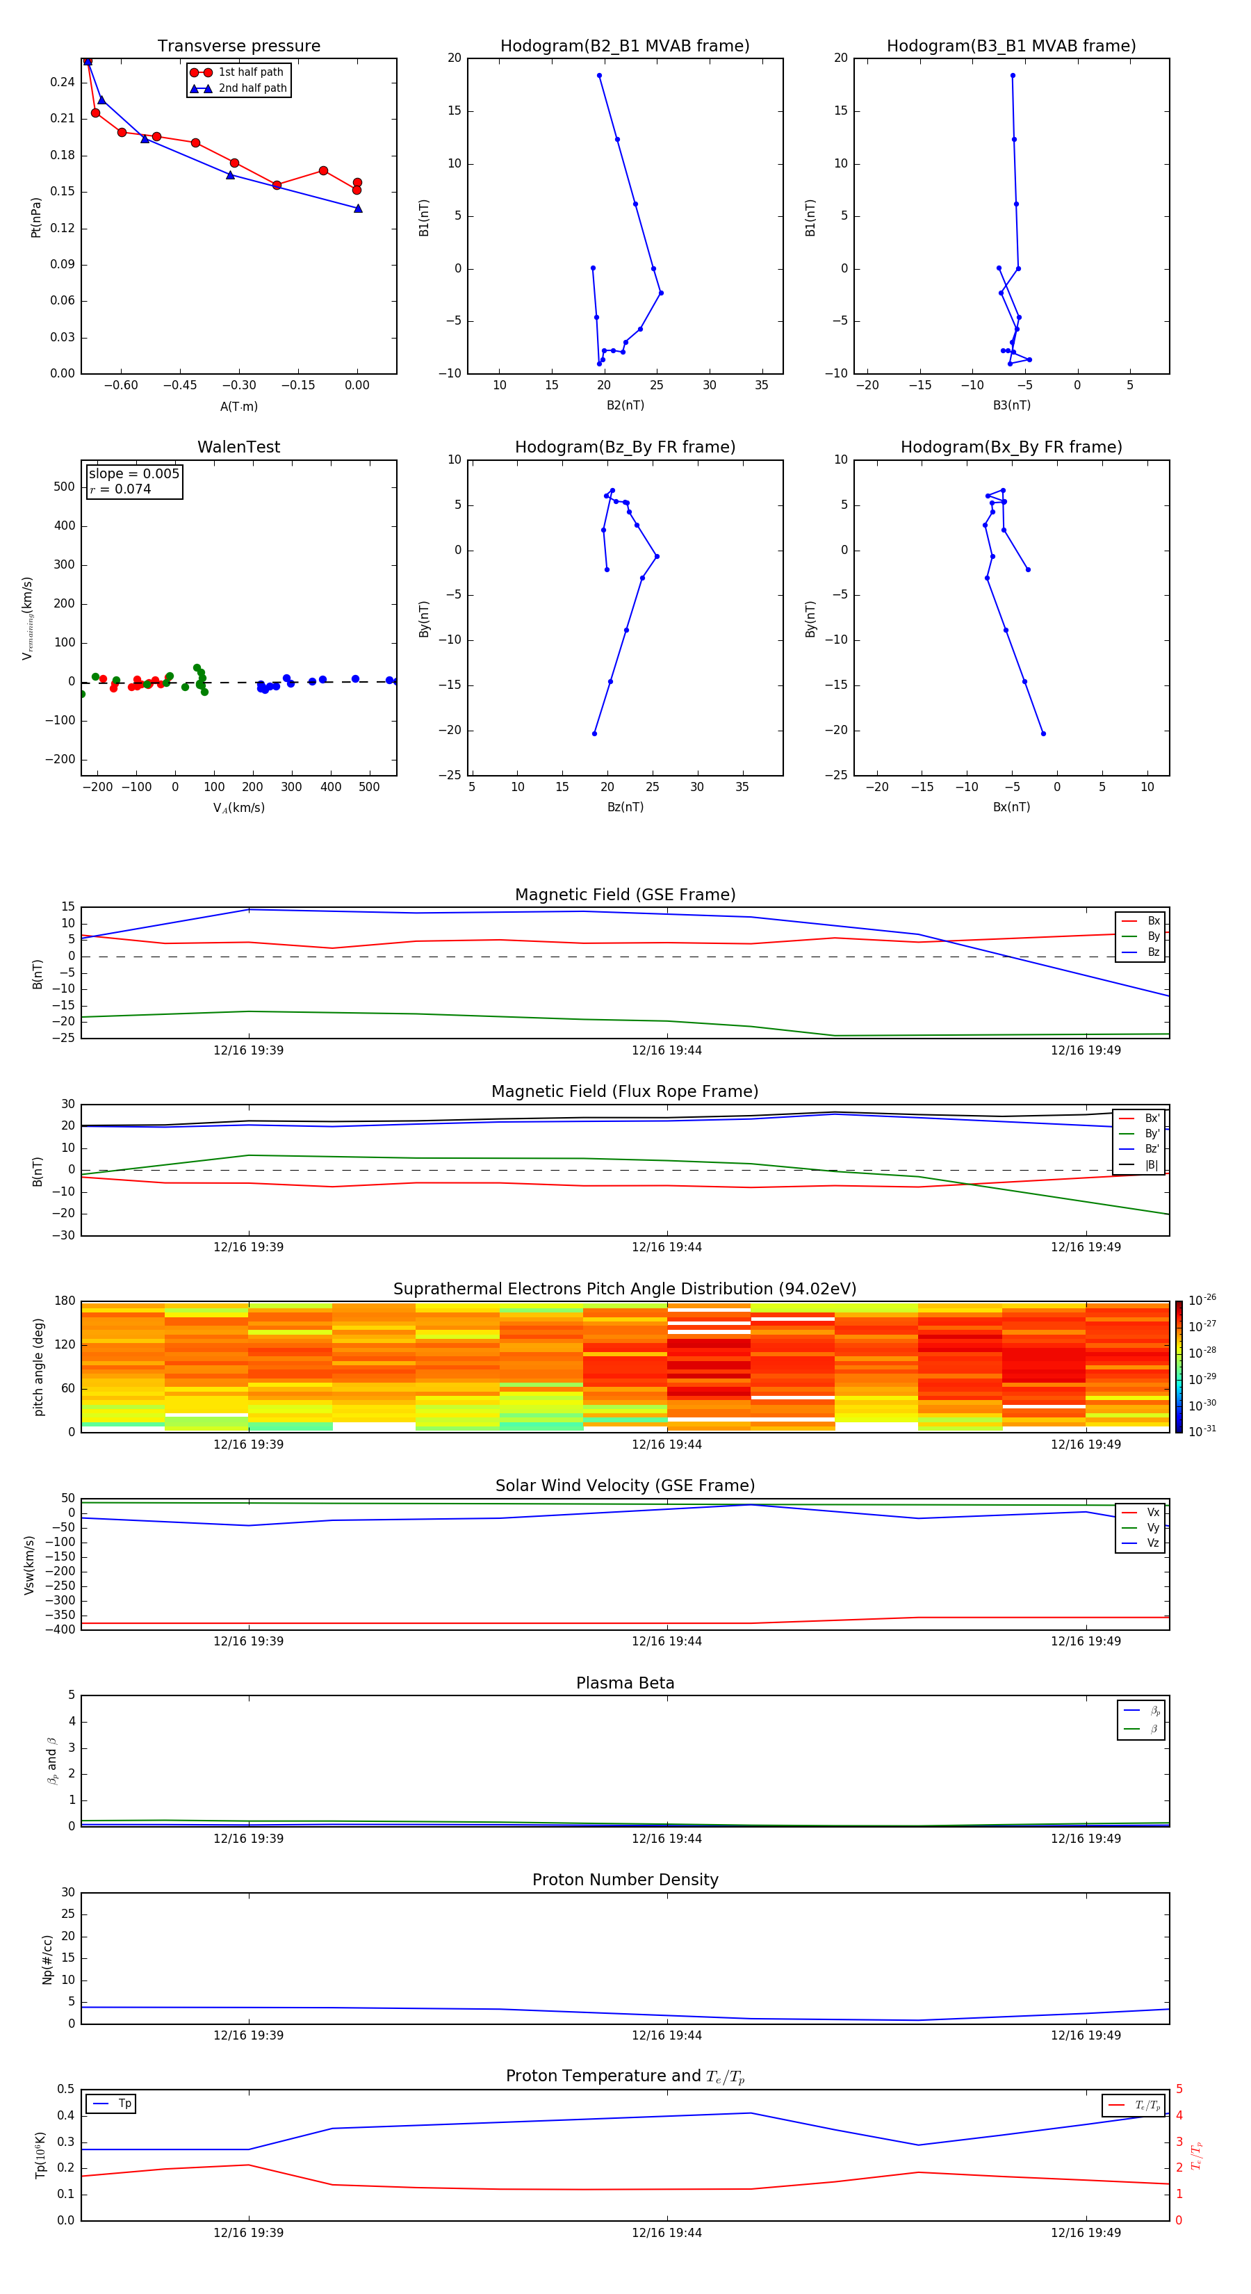Click the "By'" legend entry
Screen dimensions: 1251x2294
[1140, 1134]
